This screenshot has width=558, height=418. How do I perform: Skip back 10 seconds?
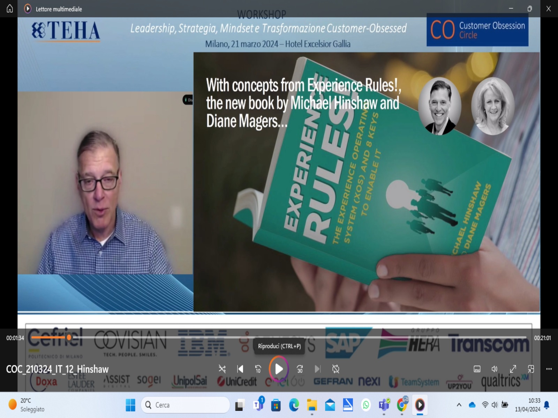click(258, 369)
